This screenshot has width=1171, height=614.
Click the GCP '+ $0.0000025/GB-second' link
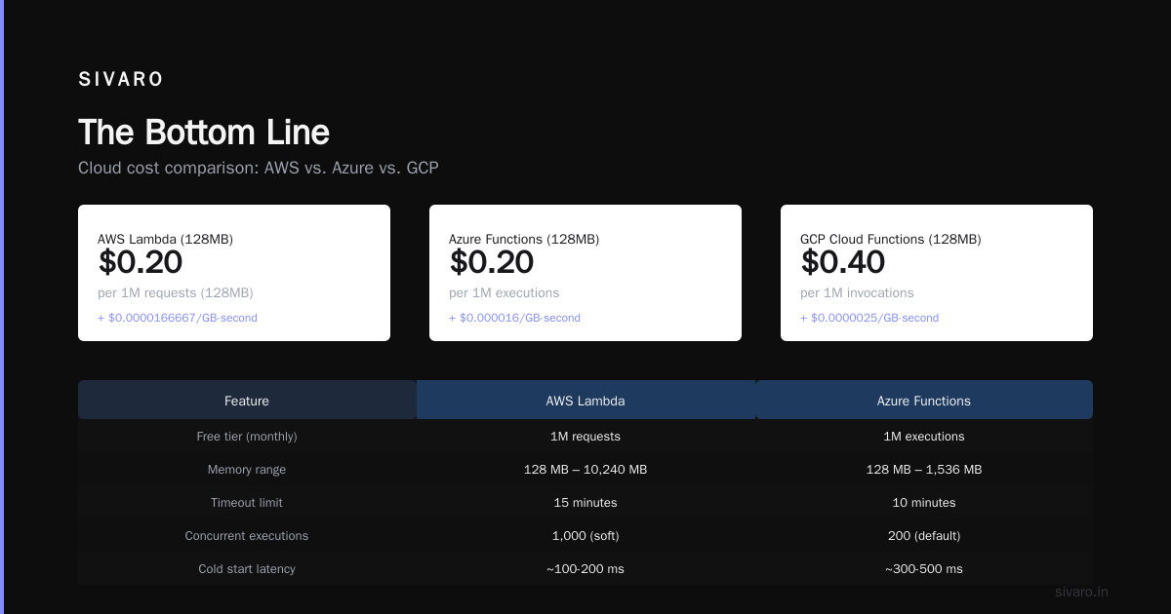click(869, 318)
